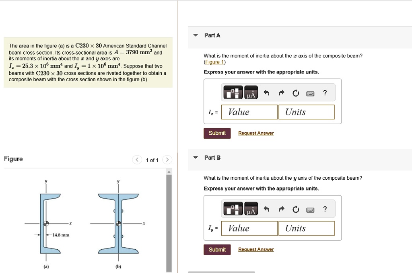The width and height of the screenshot is (412, 273).
Task: Click Request Answer for Part A
Action: click(x=255, y=133)
